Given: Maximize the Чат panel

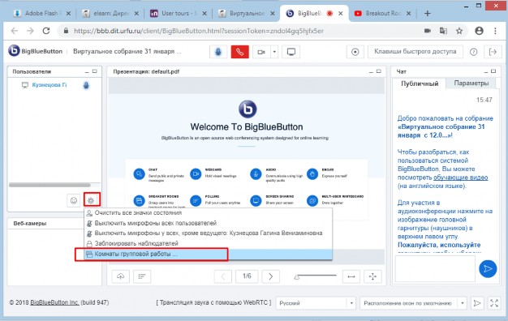Looking at the screenshot, I should [x=493, y=71].
